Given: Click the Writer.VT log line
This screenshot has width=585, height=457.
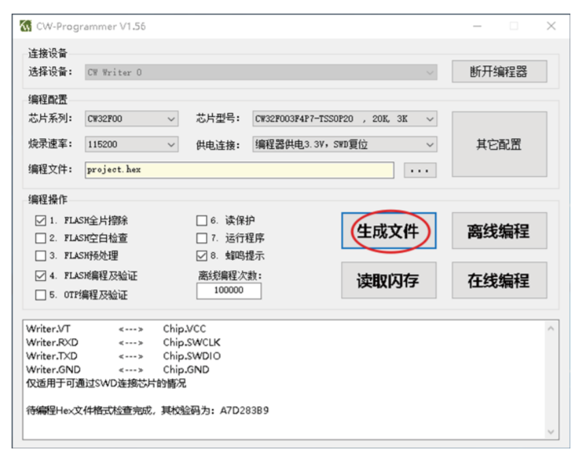Looking at the screenshot, I should point(116,329).
